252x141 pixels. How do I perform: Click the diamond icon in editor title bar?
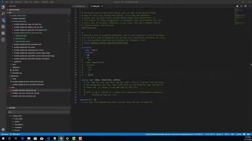[x=237, y=6]
